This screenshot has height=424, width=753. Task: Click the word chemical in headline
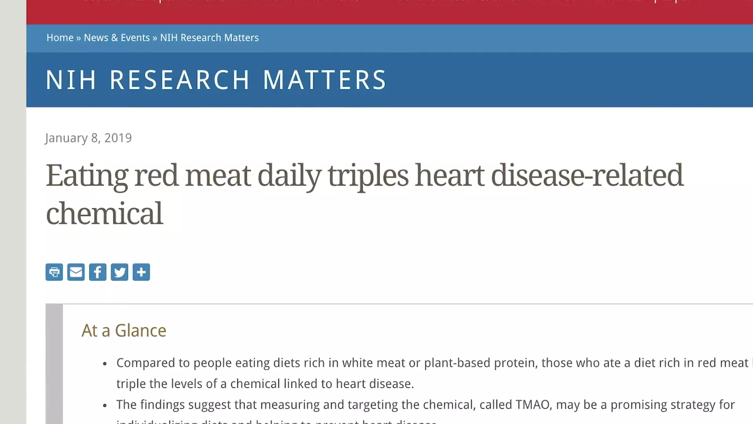pos(104,214)
